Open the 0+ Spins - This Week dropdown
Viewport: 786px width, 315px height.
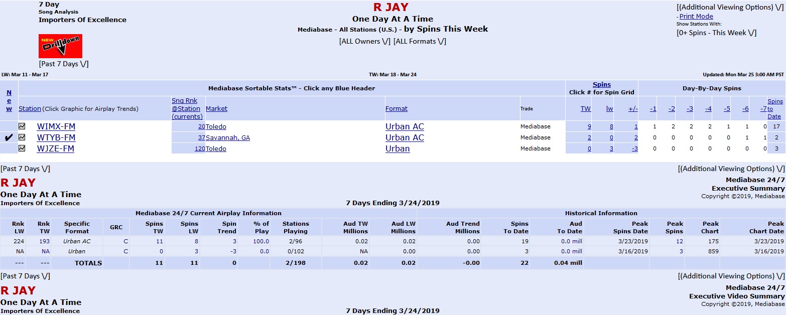716,33
